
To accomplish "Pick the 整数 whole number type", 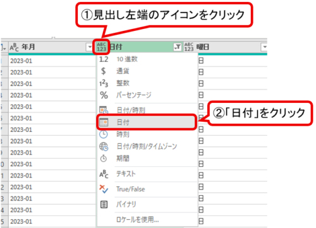I will coord(147,83).
